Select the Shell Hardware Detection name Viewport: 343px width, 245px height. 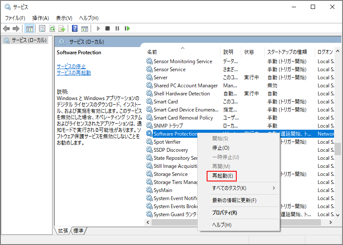coord(182,94)
